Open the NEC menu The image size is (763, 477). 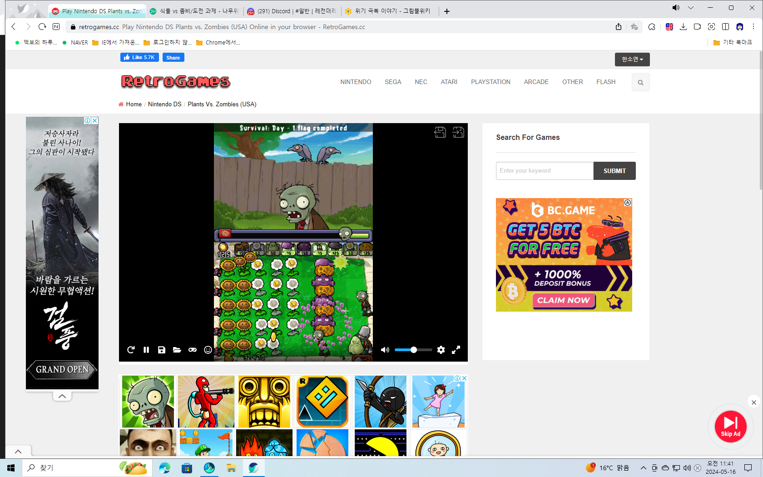pos(421,82)
